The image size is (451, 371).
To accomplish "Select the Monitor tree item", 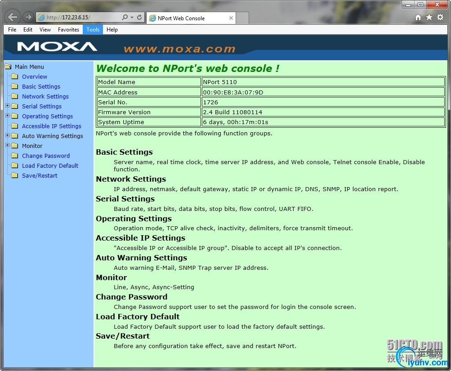I will pos(32,146).
